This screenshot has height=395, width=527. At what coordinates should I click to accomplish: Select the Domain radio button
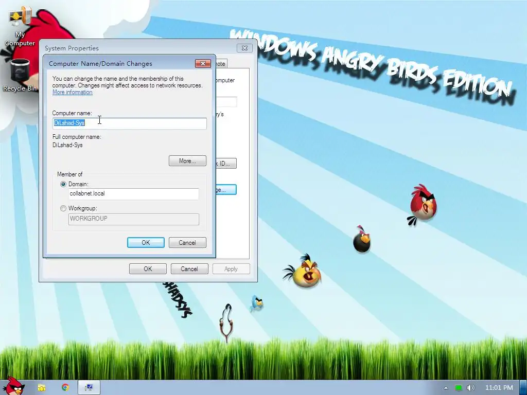coord(63,184)
